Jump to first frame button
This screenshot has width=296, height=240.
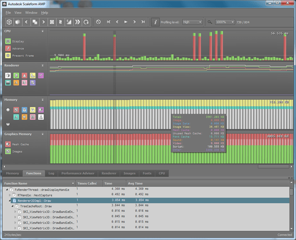[109, 22]
